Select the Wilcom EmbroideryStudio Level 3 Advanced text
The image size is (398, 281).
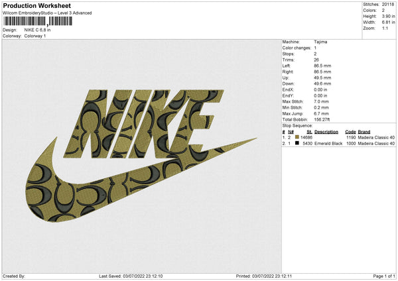click(47, 13)
